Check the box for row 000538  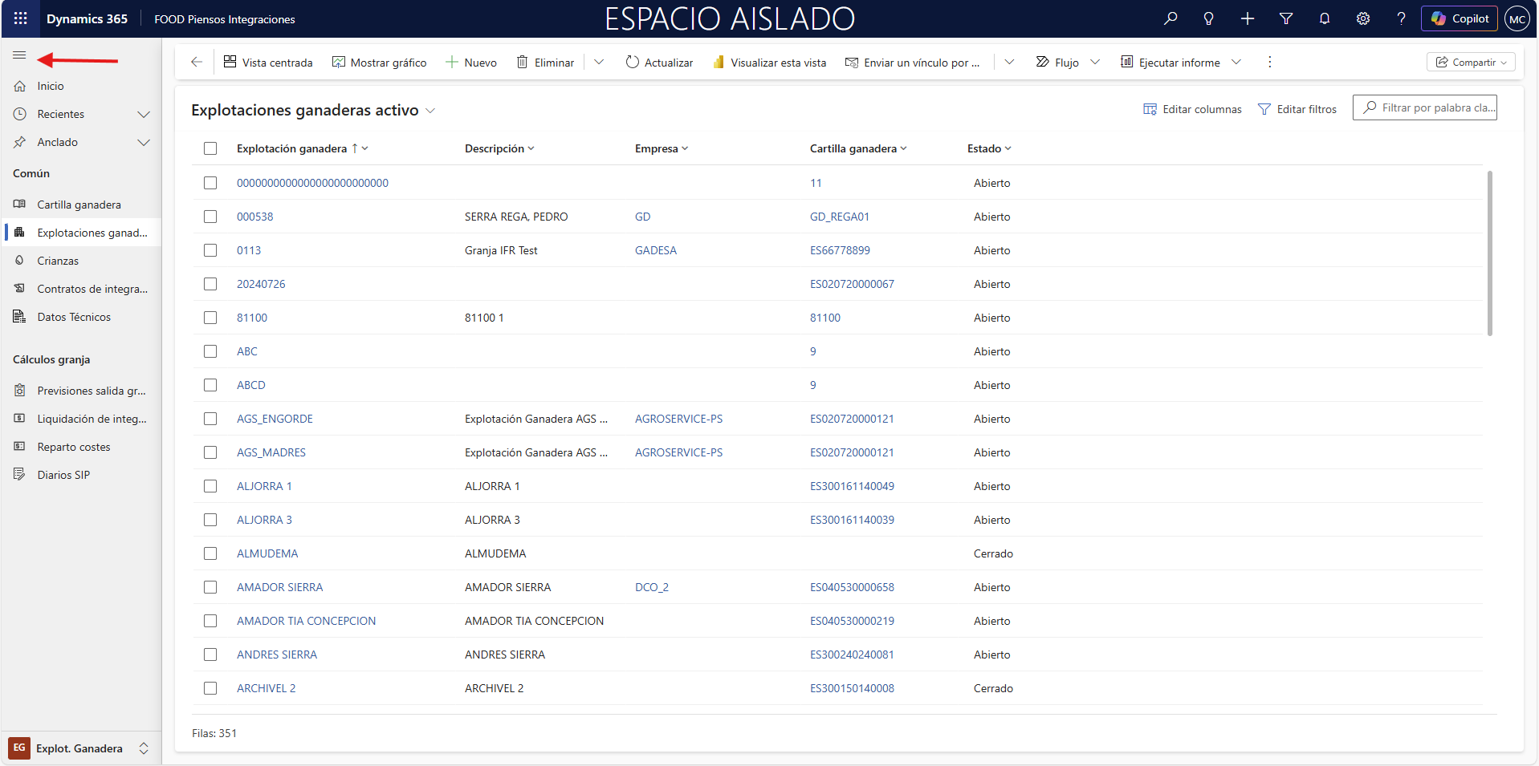210,217
